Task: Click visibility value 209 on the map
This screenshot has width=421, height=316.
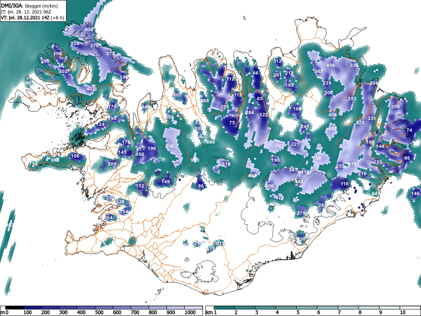Action: 112,164
